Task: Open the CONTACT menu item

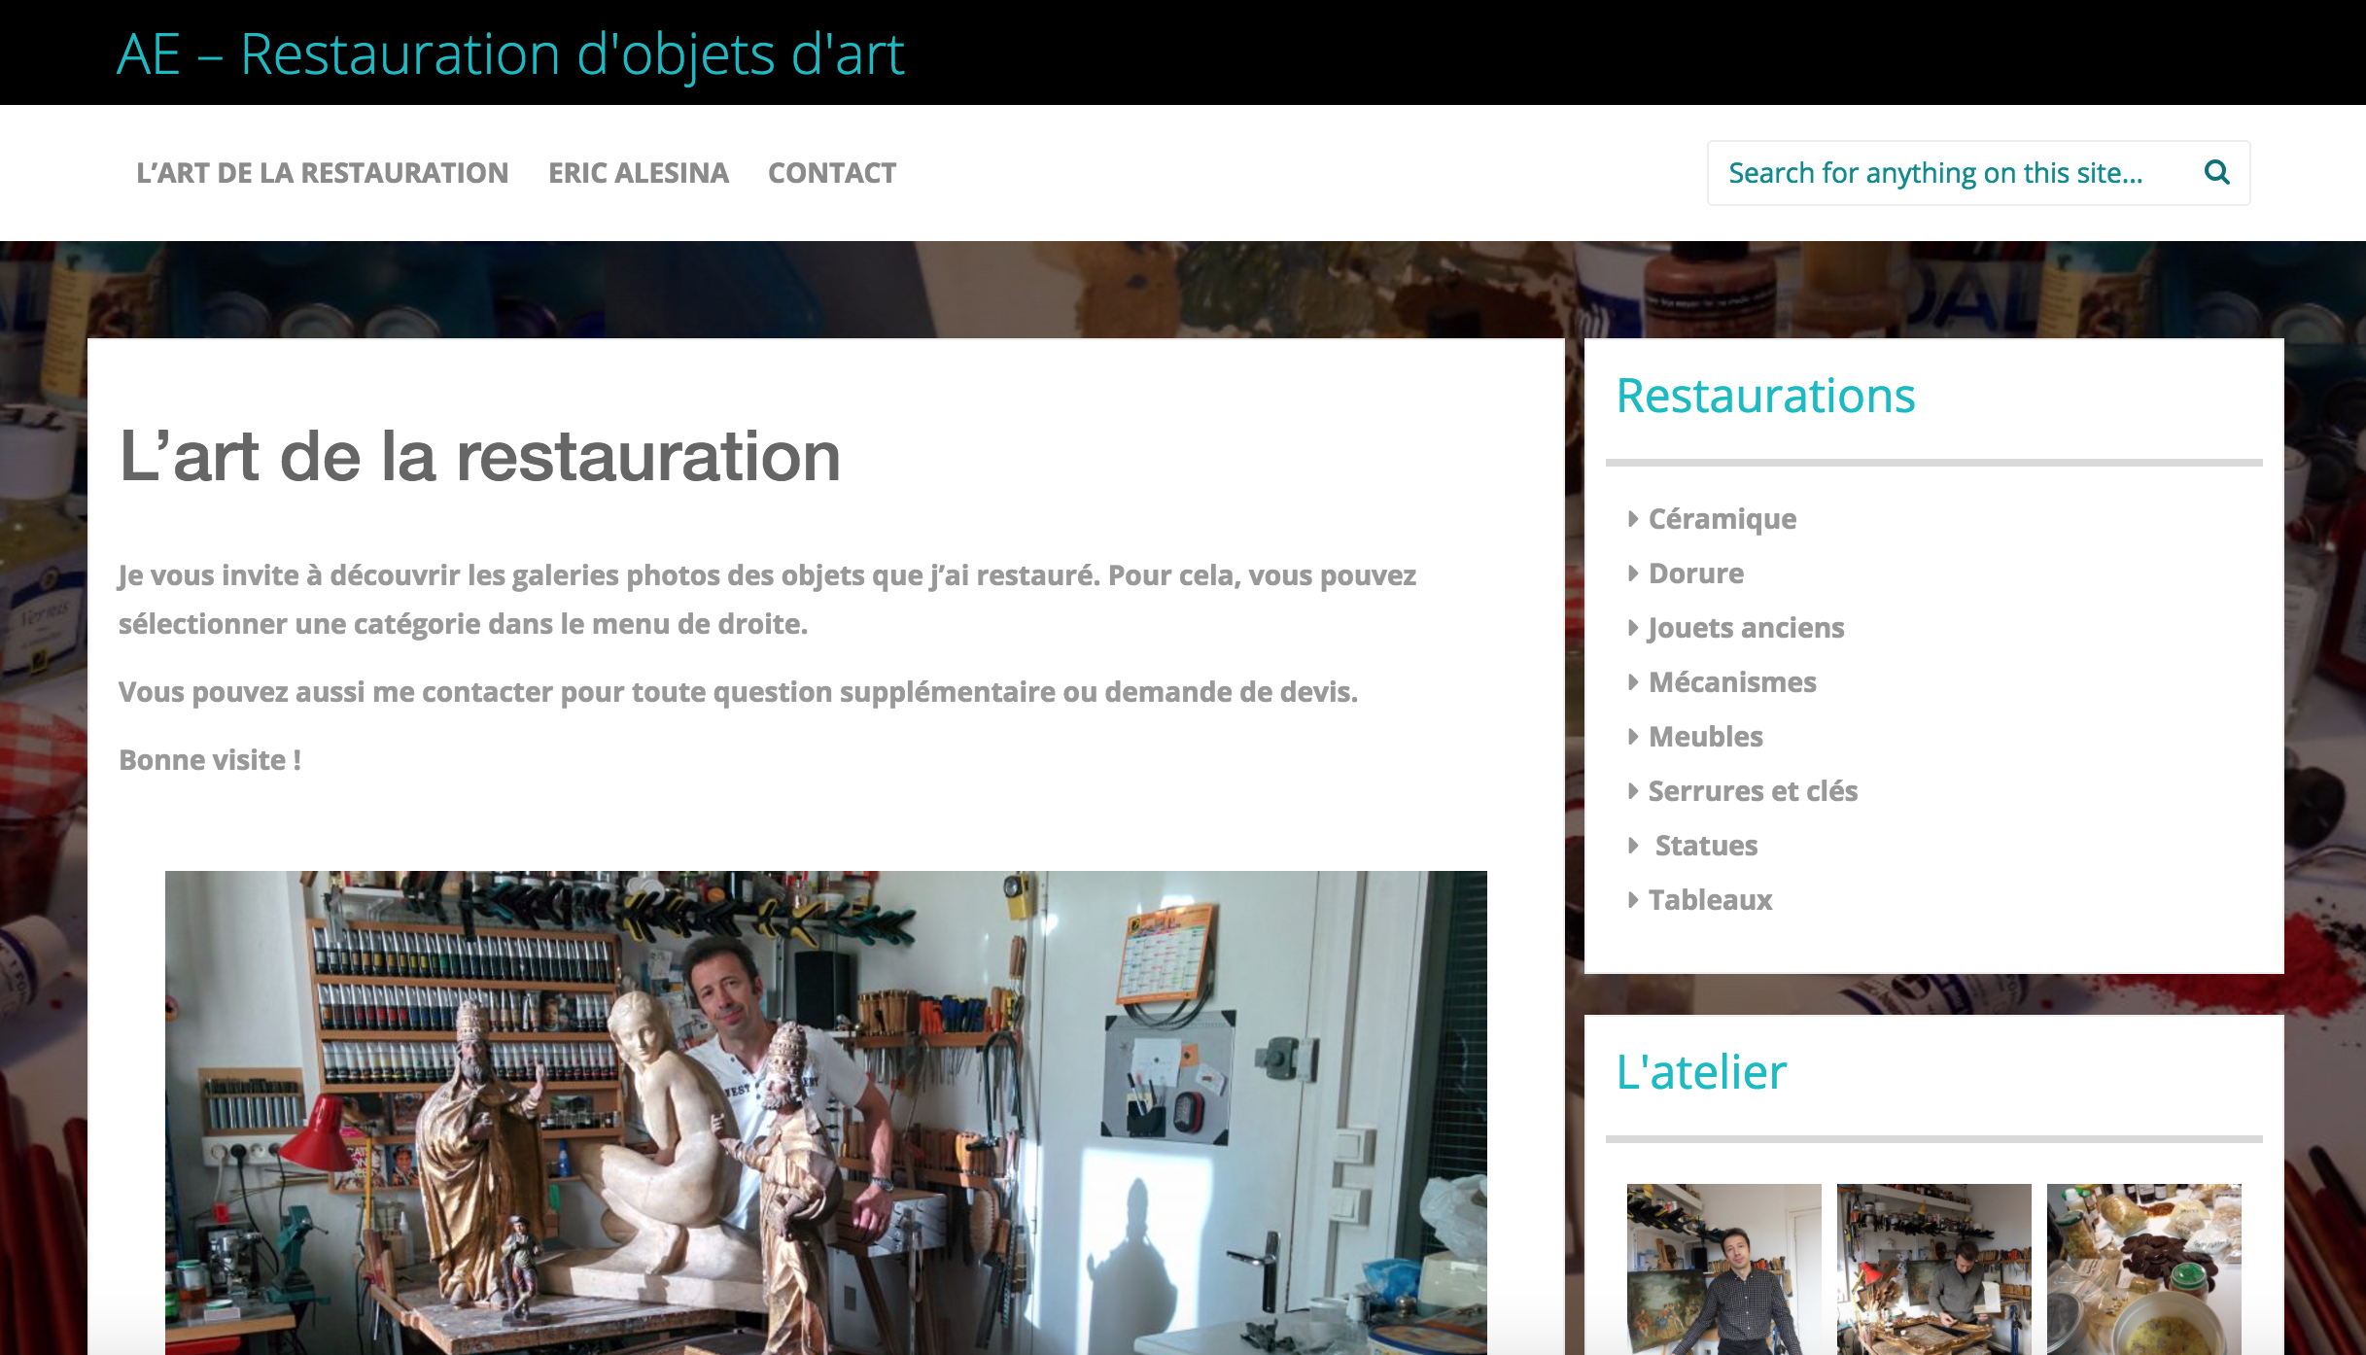Action: click(832, 173)
